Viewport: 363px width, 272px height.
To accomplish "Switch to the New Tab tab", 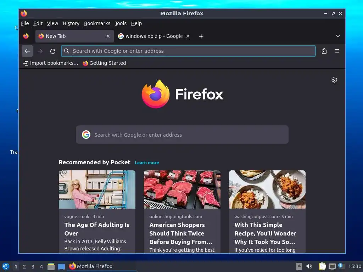I will point(74,36).
